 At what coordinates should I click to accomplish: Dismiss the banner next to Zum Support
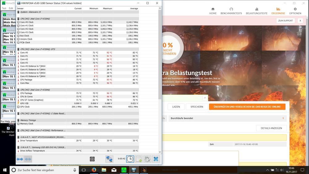click(x=300, y=21)
